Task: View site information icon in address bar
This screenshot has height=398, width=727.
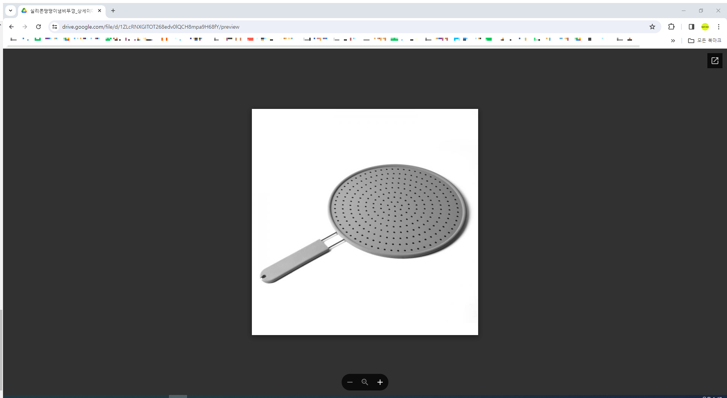Action: [55, 27]
